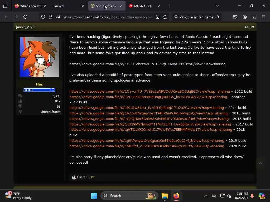The width and height of the screenshot is (270, 202).
Task: Open the 2016 build Google Drive link
Action: (149, 119)
